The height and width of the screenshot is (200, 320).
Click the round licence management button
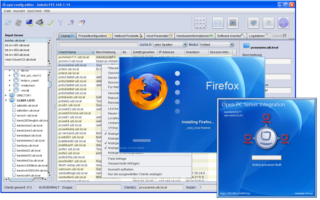283,23
